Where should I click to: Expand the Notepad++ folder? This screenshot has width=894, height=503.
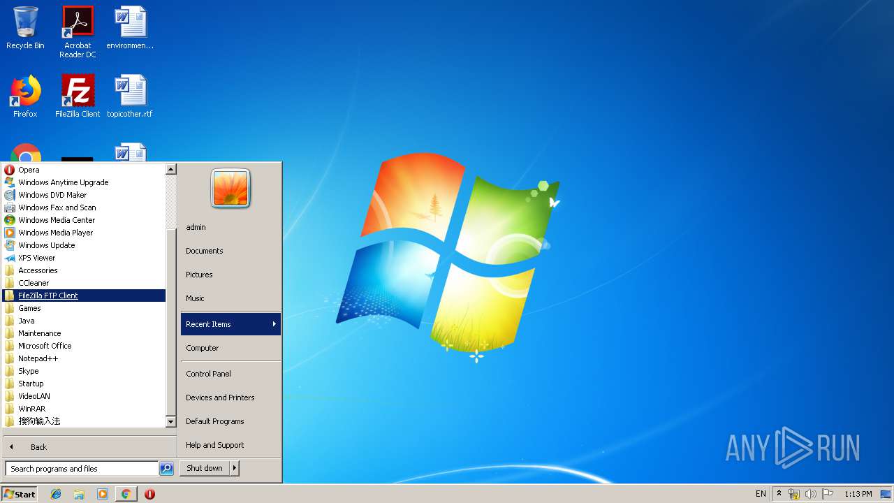point(84,358)
